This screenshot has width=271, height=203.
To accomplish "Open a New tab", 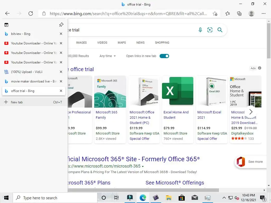I will [34, 102].
